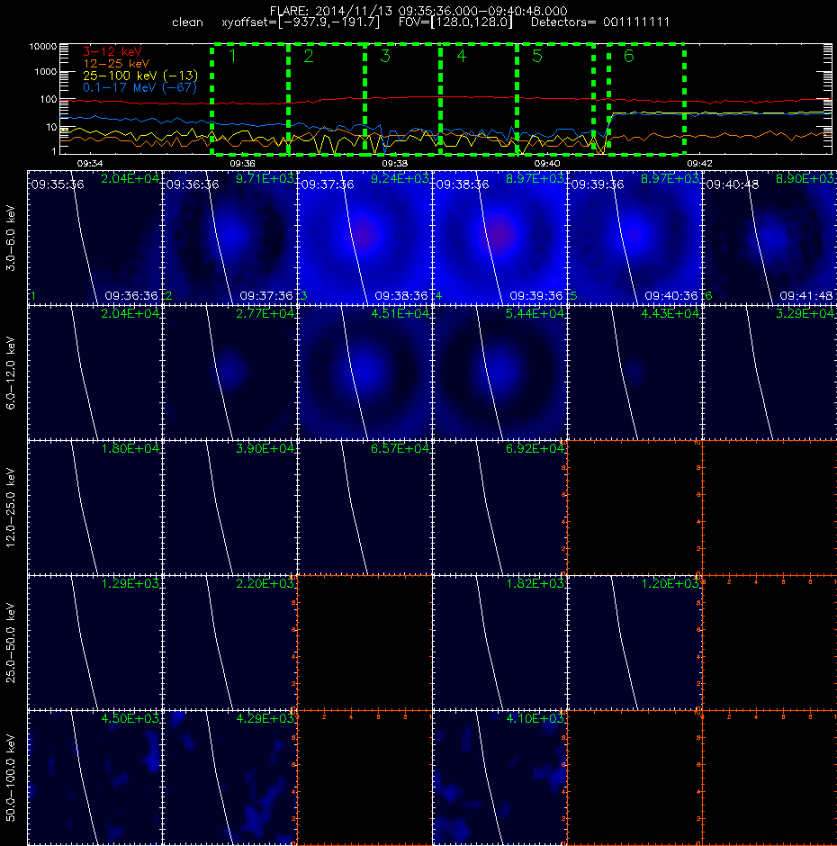Image resolution: width=837 pixels, height=846 pixels.
Task: Click interval marker 6 in the lightcurve plot
Action: click(x=629, y=56)
